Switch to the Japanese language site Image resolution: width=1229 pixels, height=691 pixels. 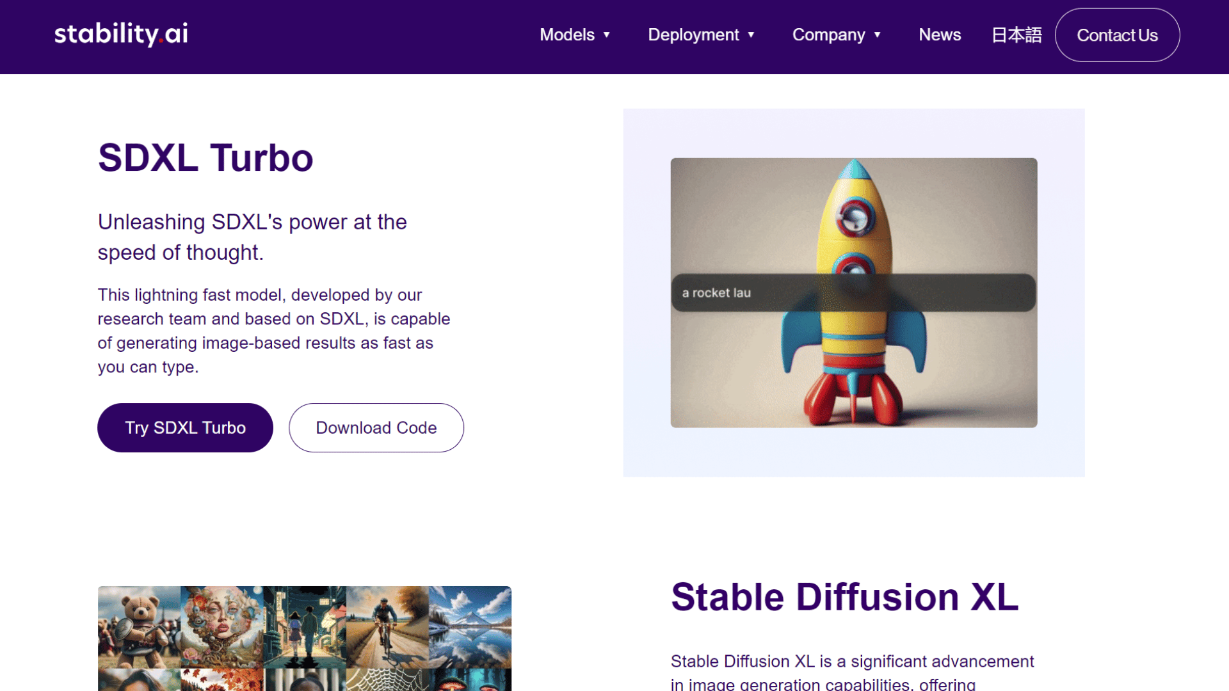(1016, 35)
